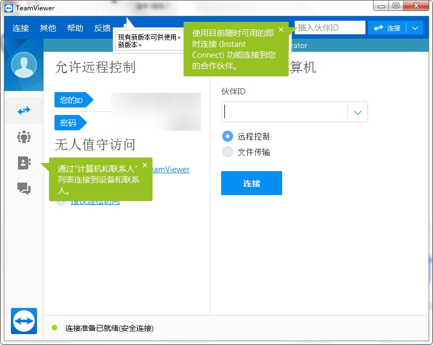Select the 文件传输 radio button

(x=228, y=152)
